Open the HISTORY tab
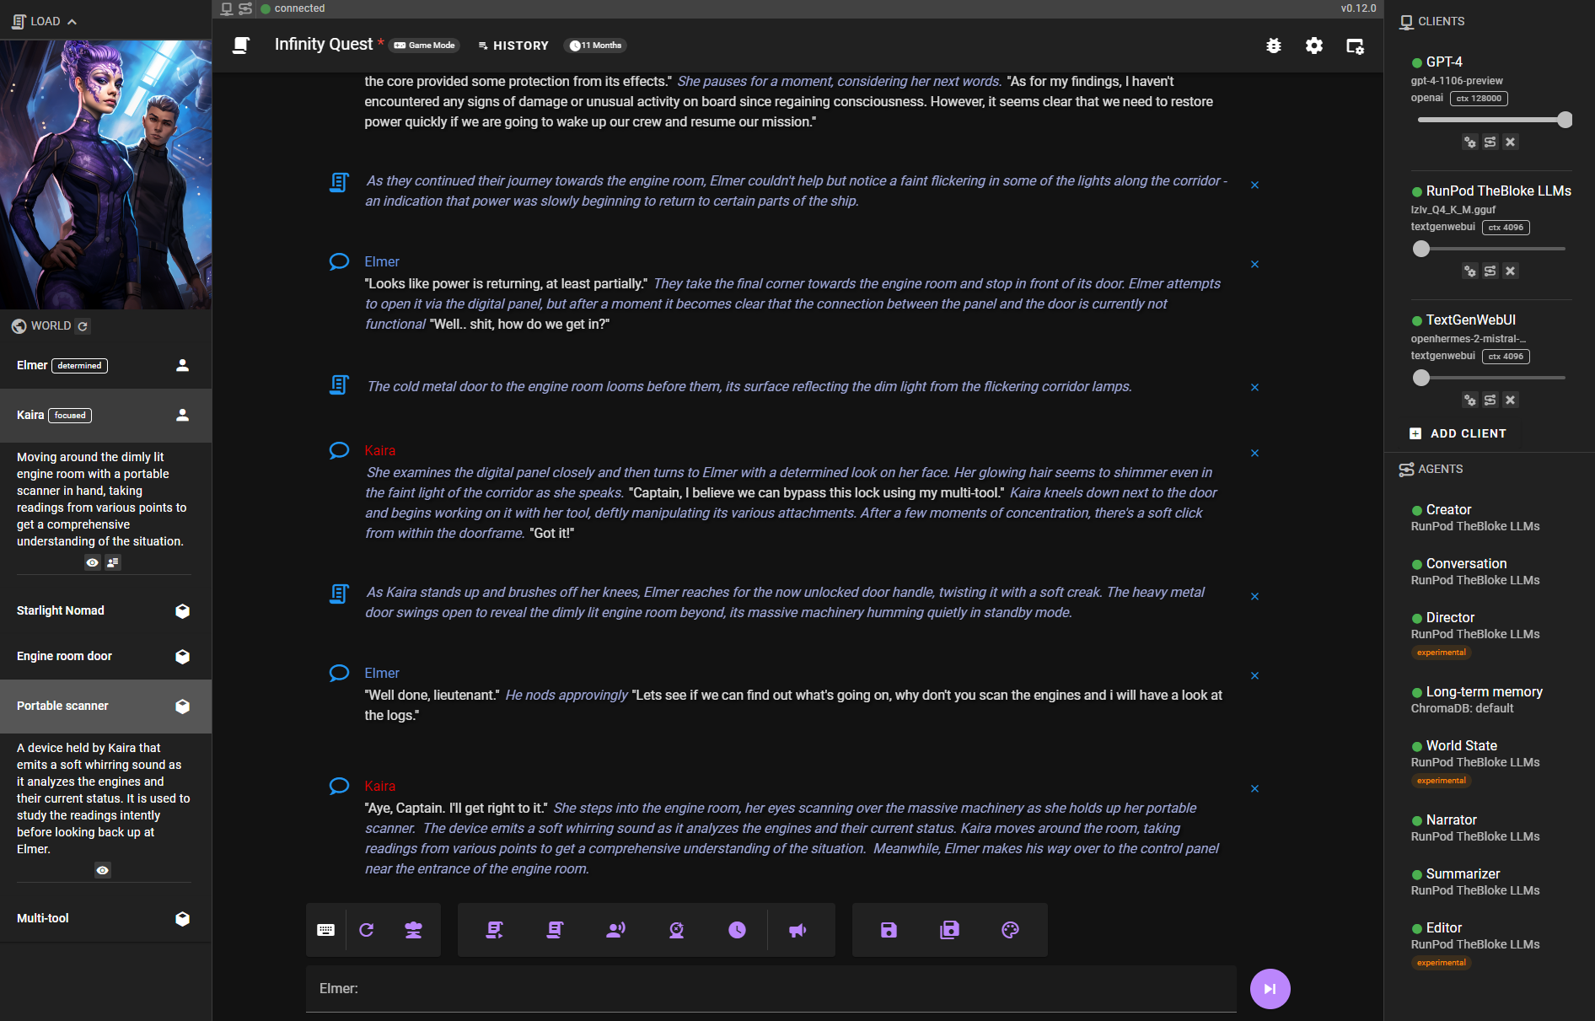The image size is (1595, 1021). click(x=513, y=46)
